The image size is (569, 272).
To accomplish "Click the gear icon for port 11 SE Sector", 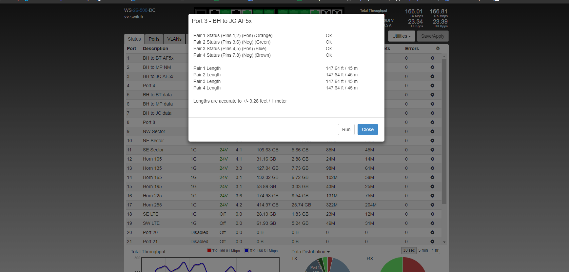I will [432, 150].
